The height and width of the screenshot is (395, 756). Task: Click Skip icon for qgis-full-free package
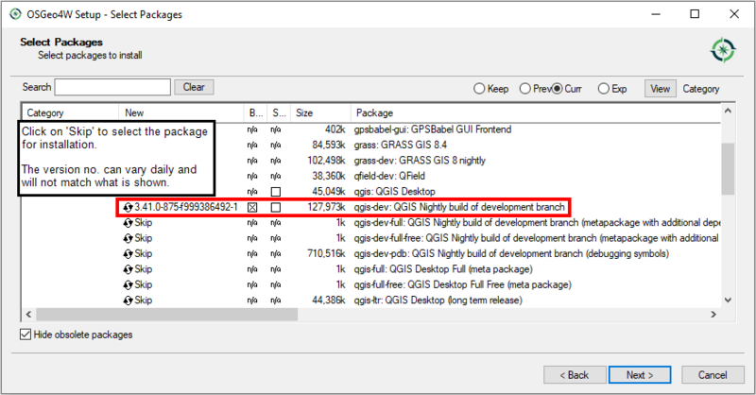[128, 284]
